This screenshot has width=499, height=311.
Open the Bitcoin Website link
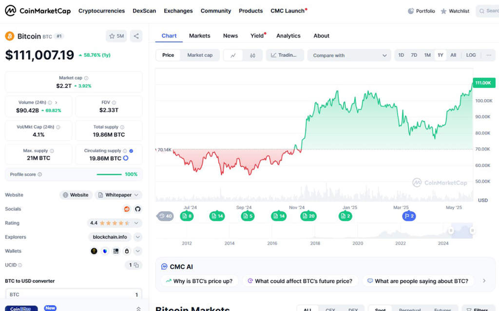click(76, 195)
